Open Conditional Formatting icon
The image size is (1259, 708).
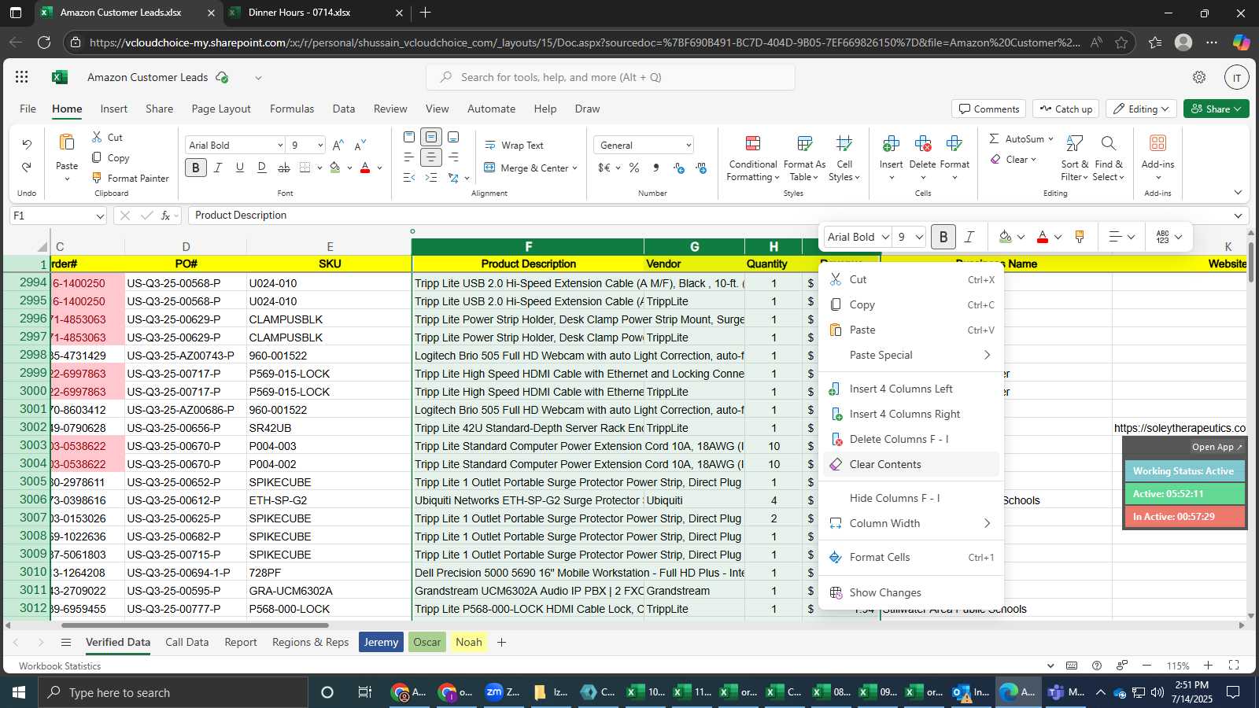753,143
